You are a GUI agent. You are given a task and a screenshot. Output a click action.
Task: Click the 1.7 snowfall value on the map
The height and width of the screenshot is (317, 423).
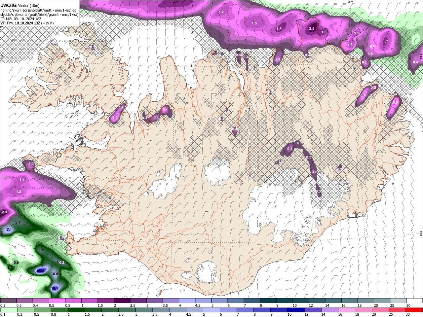385,42
